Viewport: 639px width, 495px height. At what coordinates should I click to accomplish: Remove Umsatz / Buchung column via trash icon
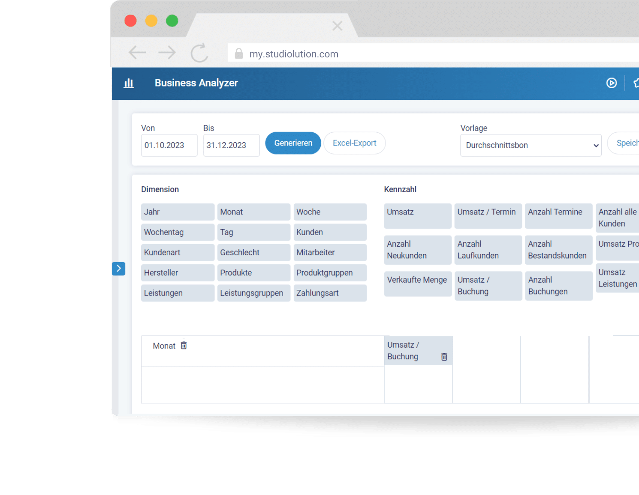coord(444,357)
